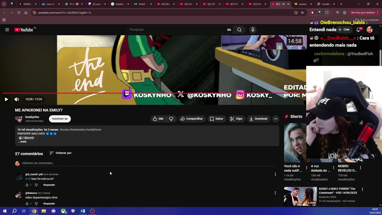Open the Ordenar por sort dropdown
This screenshot has height=215, width=382.
coord(61,153)
